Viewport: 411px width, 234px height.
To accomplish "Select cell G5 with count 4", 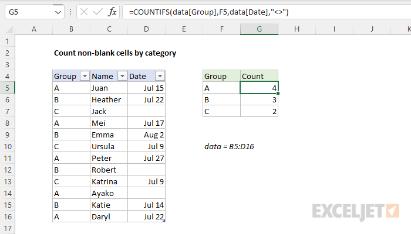I will click(x=260, y=88).
